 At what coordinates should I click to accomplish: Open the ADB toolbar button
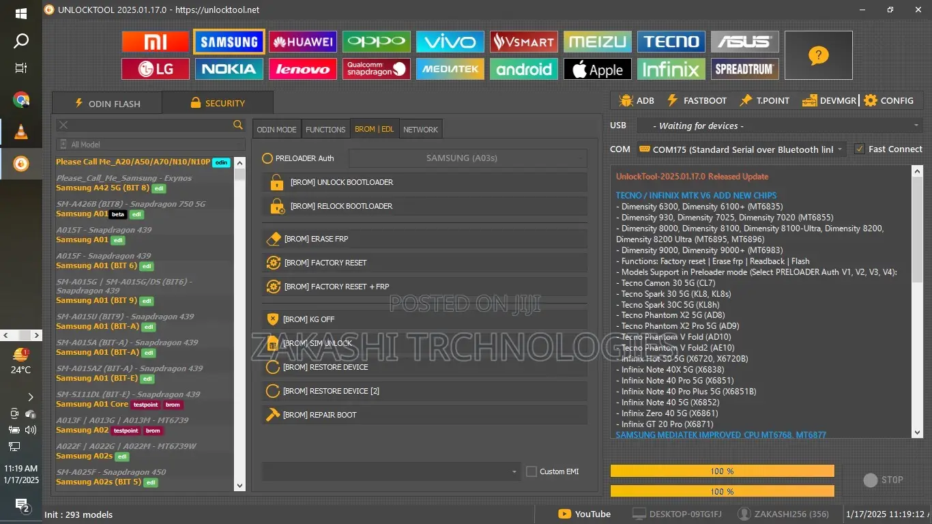point(636,100)
